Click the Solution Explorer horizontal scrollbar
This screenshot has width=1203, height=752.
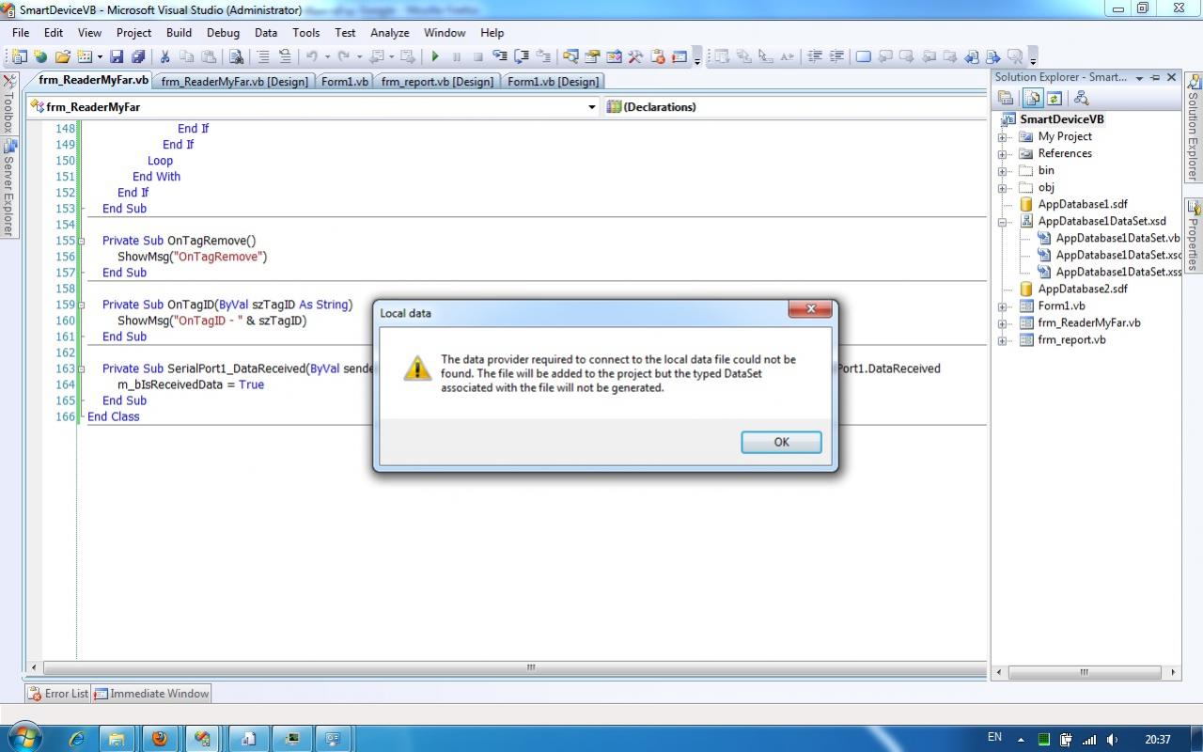[x=1086, y=672]
